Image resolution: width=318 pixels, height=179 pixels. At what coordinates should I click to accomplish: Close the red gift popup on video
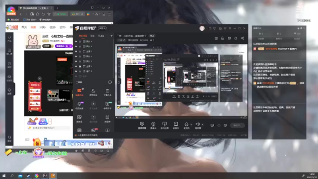(x=39, y=78)
